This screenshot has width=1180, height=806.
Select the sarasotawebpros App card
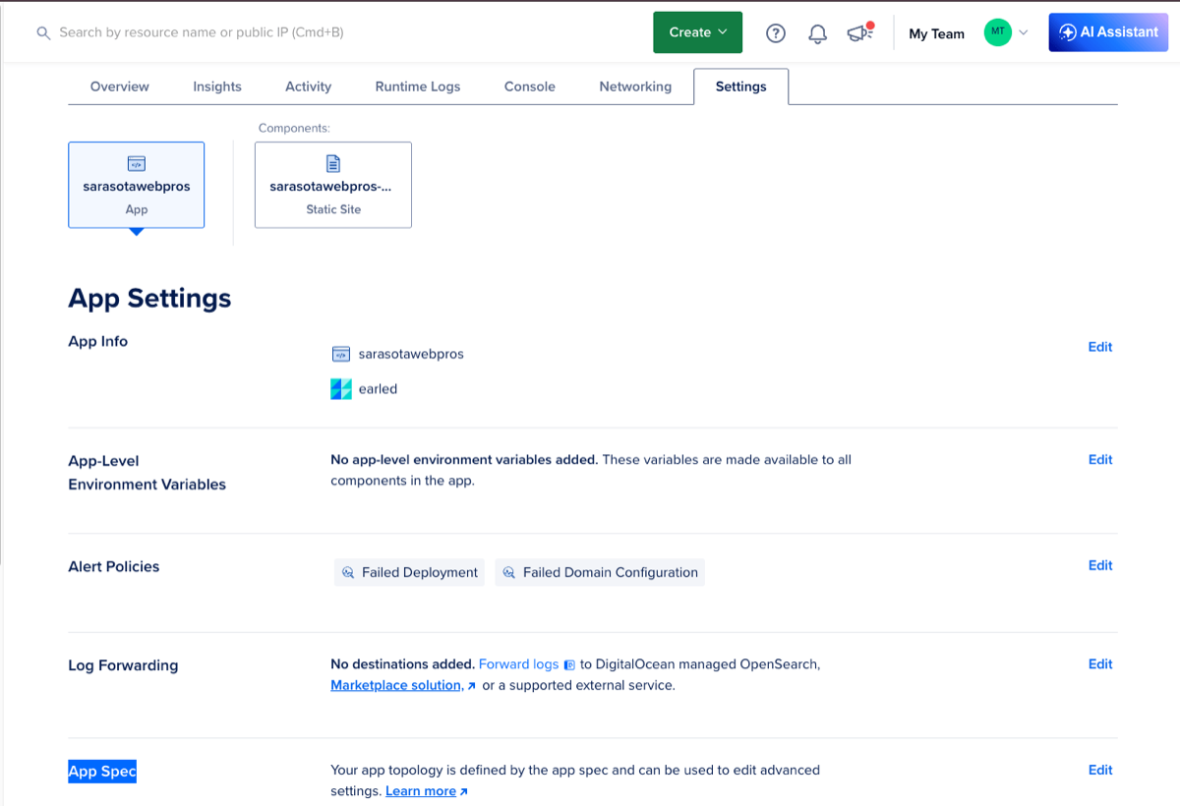137,185
